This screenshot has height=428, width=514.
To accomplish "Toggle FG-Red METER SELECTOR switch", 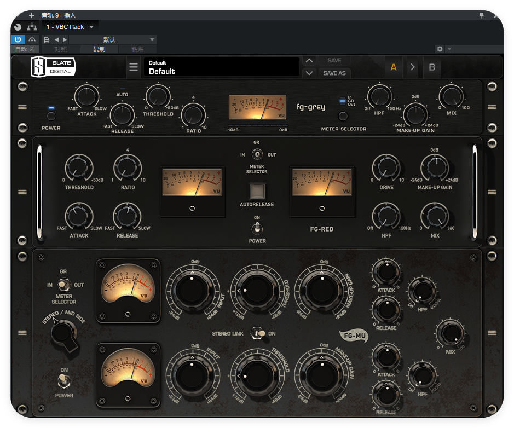I will 257,154.
